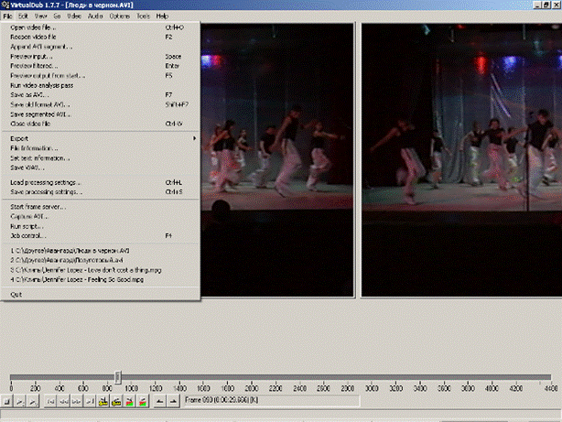Go to next keyframe icon
Screen dimensions: 562x422
pos(117,401)
